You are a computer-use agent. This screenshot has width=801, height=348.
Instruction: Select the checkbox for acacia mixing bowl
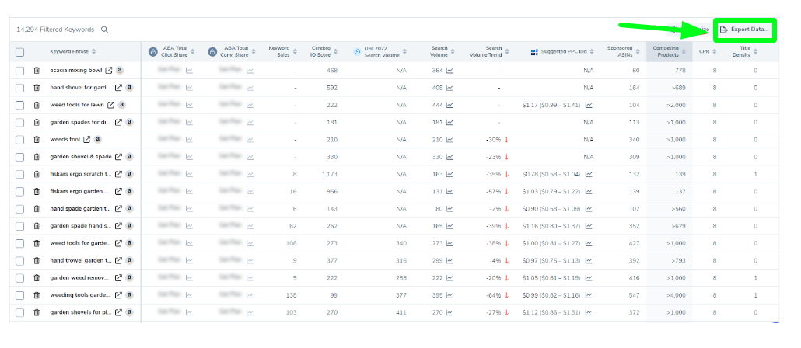(x=19, y=71)
